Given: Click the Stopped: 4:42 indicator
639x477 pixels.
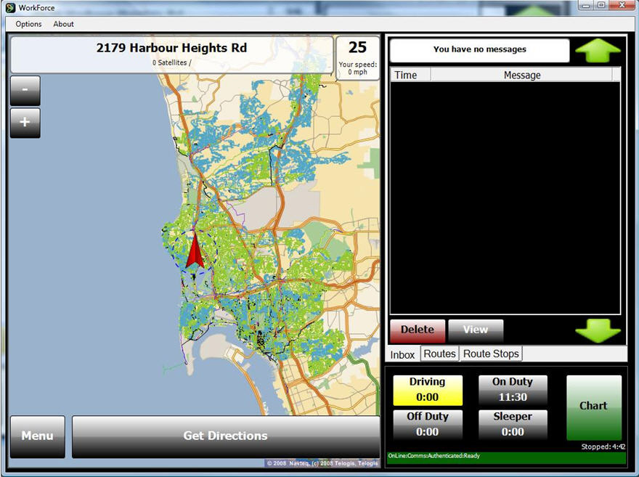Looking at the screenshot, I should [603, 447].
